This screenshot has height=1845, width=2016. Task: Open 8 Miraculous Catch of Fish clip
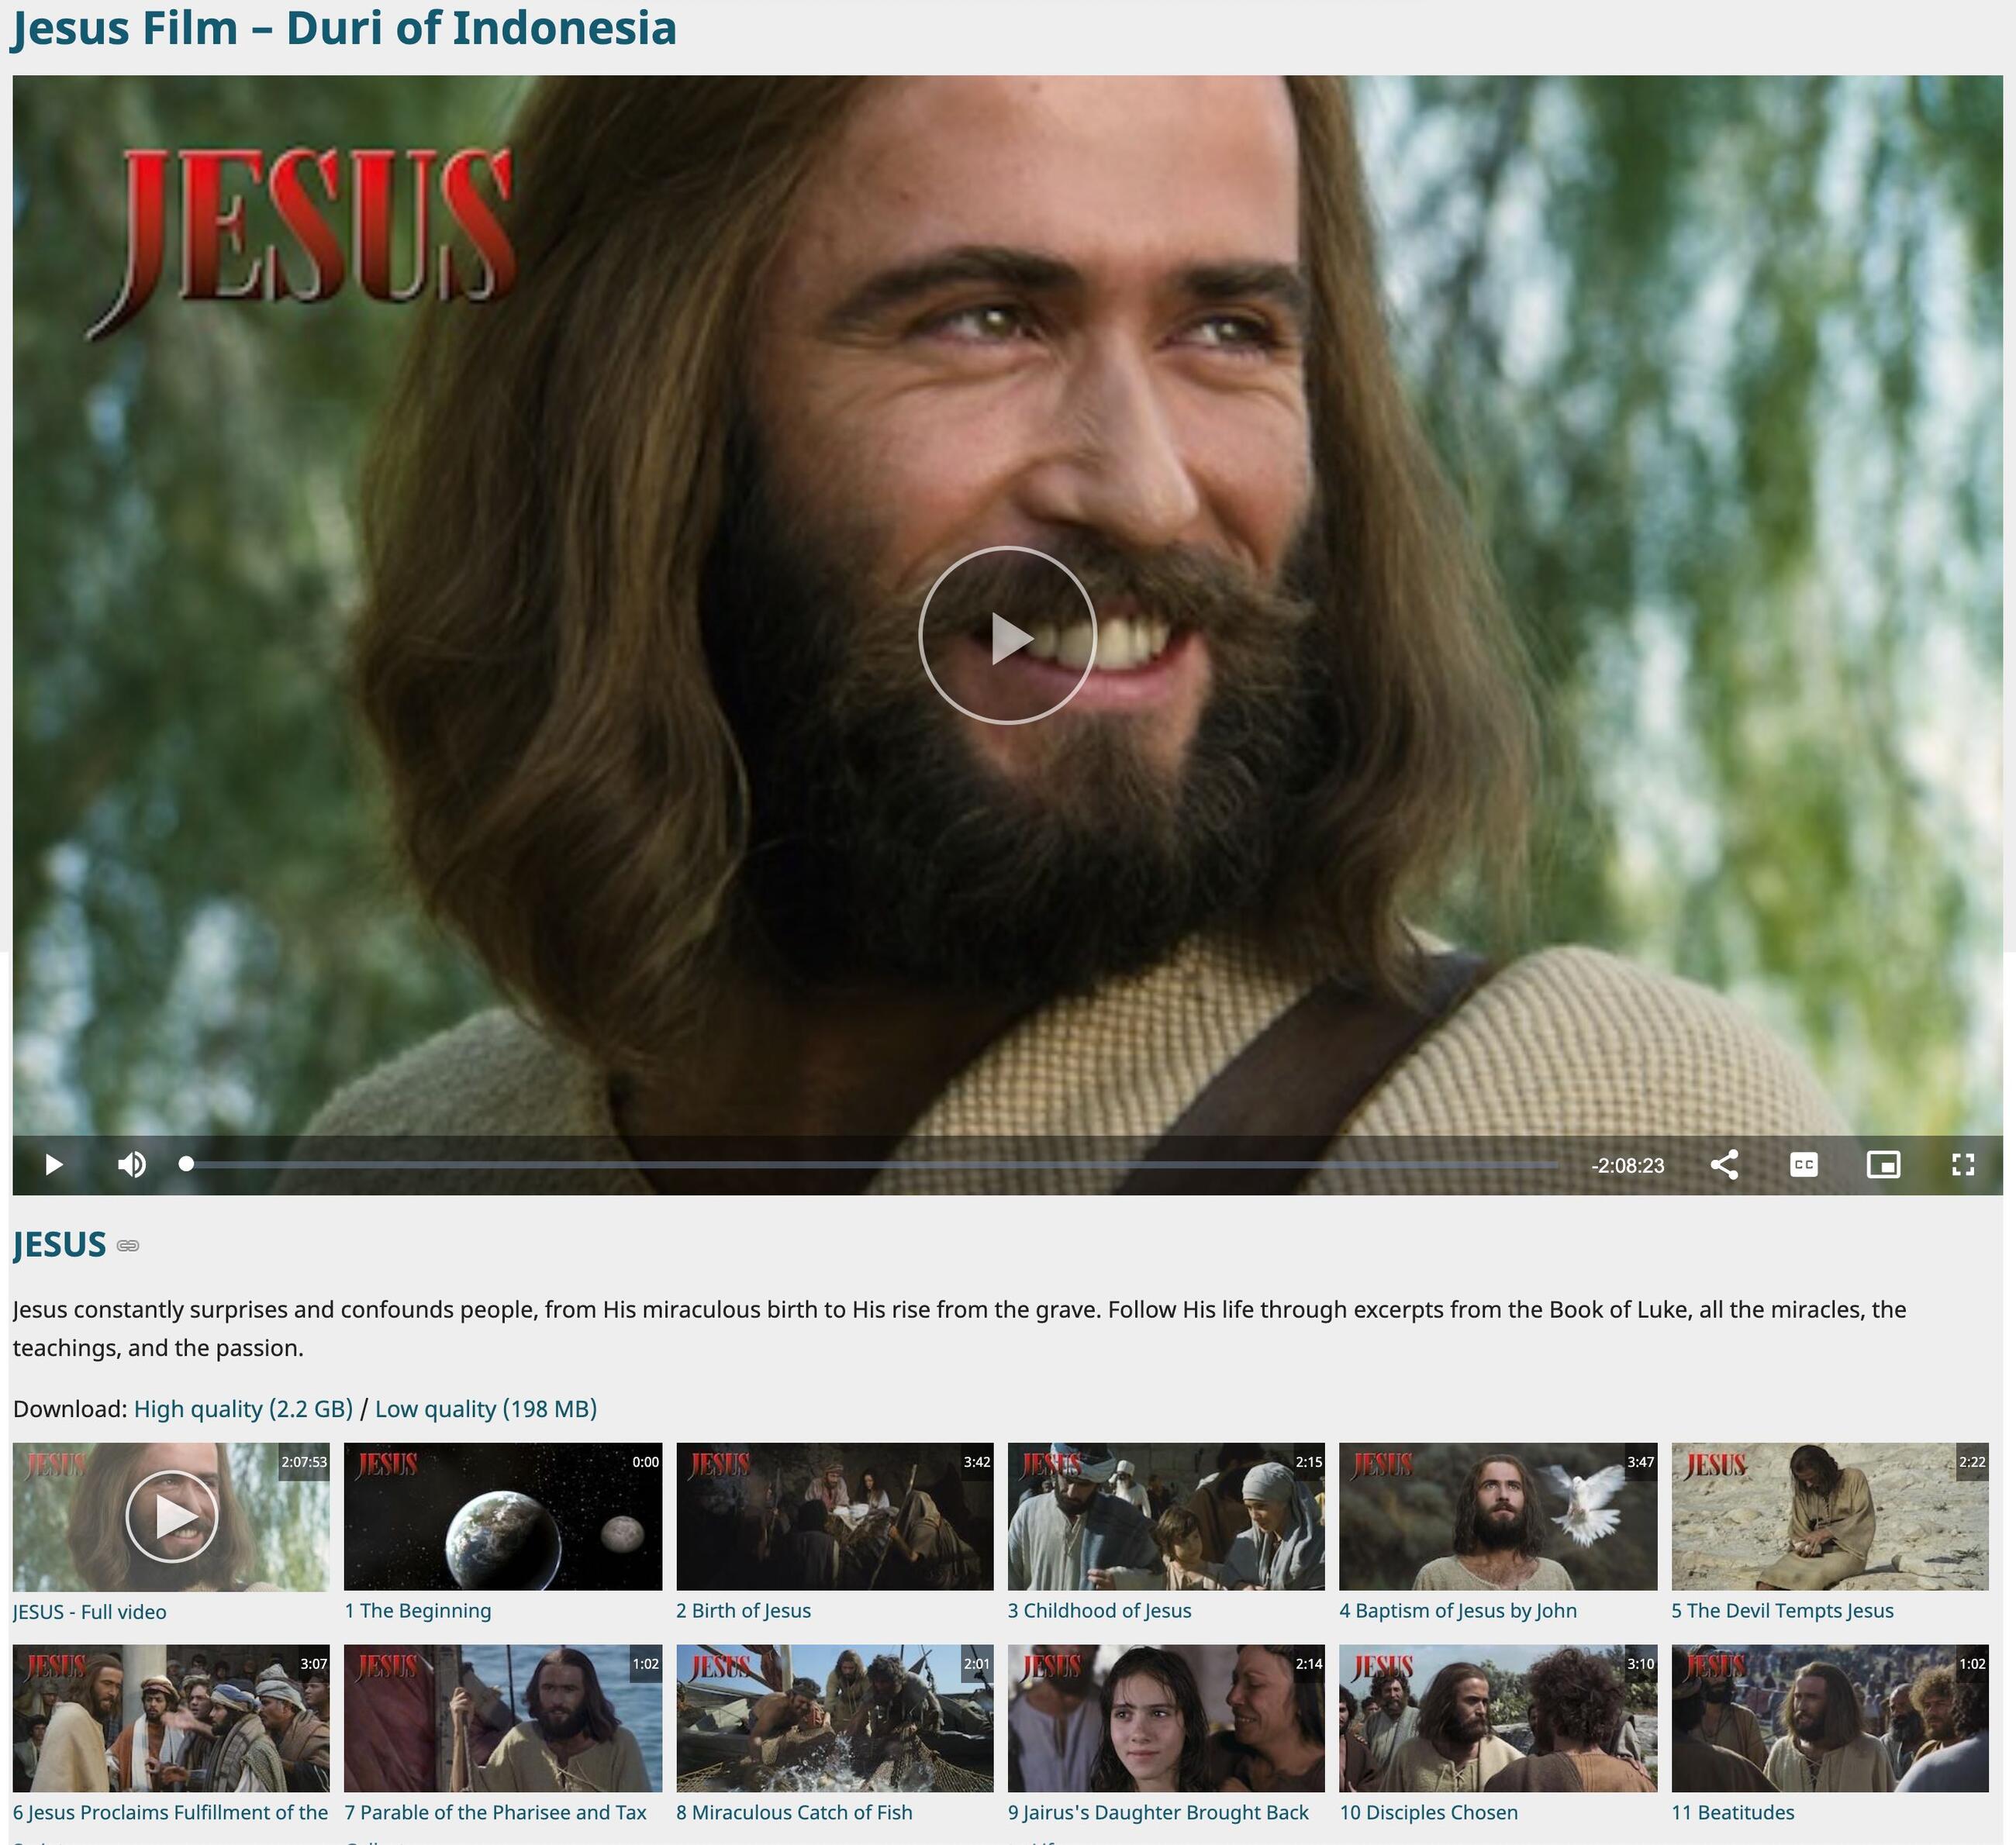(835, 1718)
